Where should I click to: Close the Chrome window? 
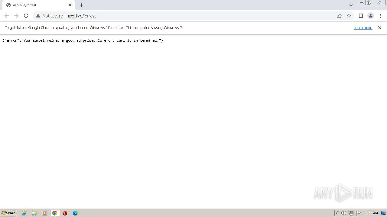coord(379,3)
